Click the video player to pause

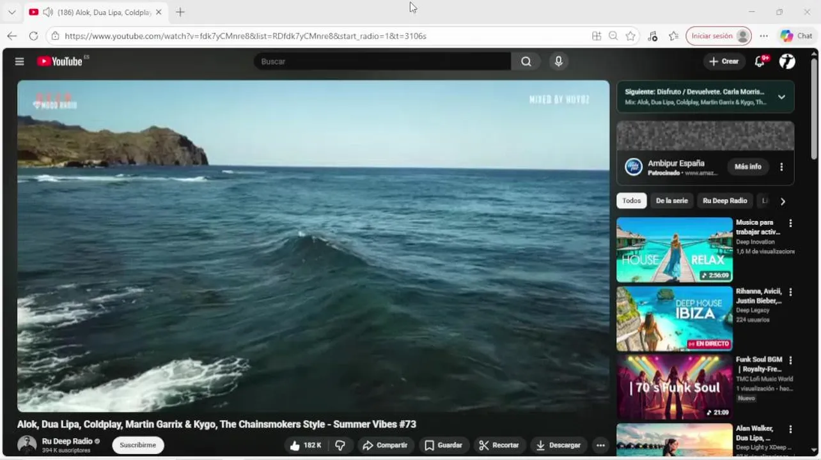313,246
